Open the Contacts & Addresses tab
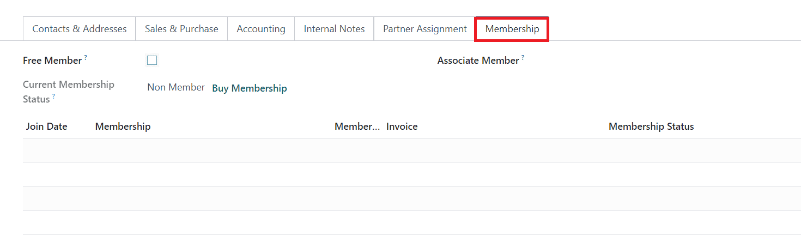The height and width of the screenshot is (235, 801). coord(79,29)
